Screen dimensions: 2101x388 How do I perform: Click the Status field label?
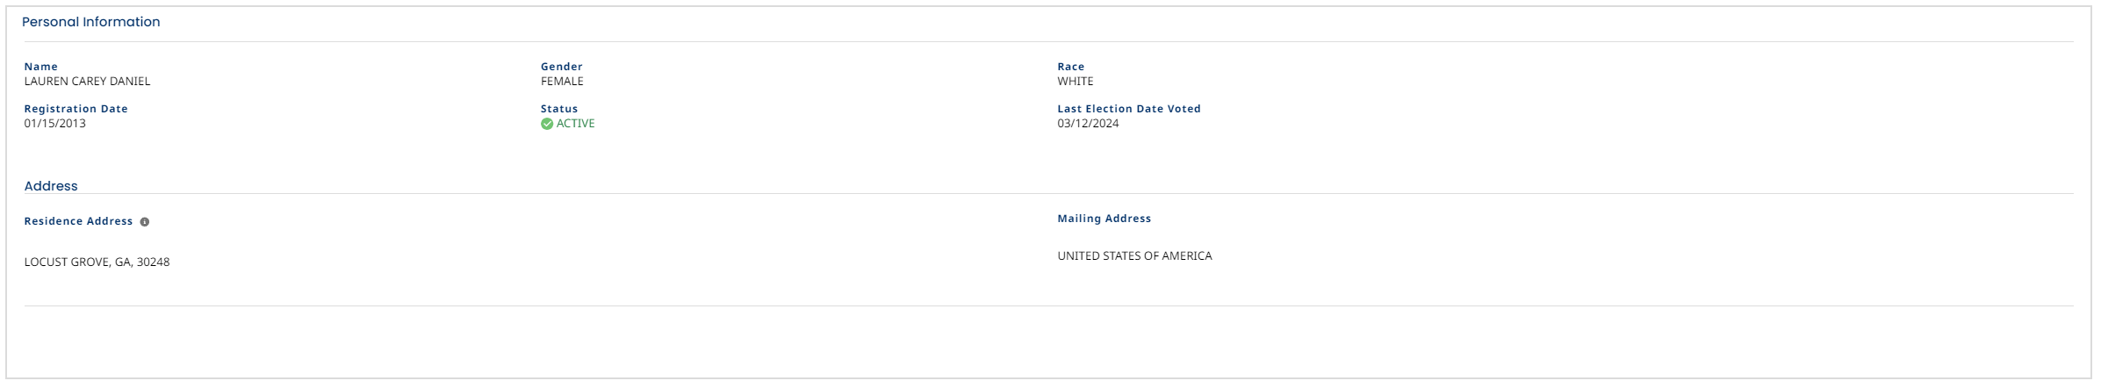(x=559, y=109)
